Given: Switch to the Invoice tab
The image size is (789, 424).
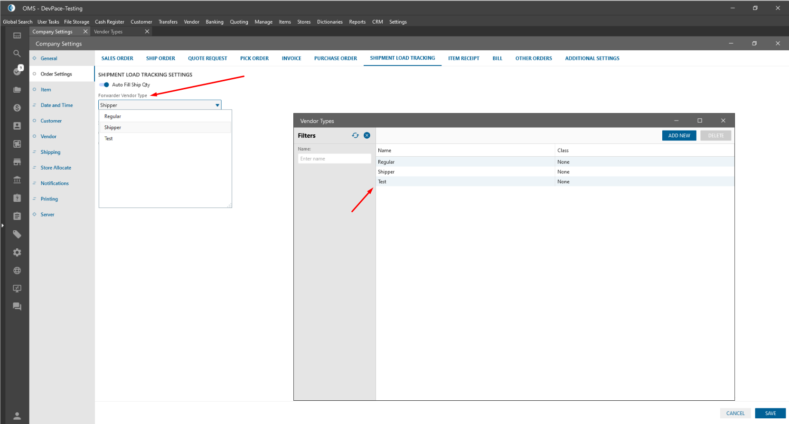Looking at the screenshot, I should coord(291,58).
